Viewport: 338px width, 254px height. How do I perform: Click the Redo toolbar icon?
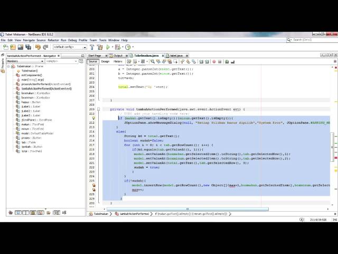[45, 47]
